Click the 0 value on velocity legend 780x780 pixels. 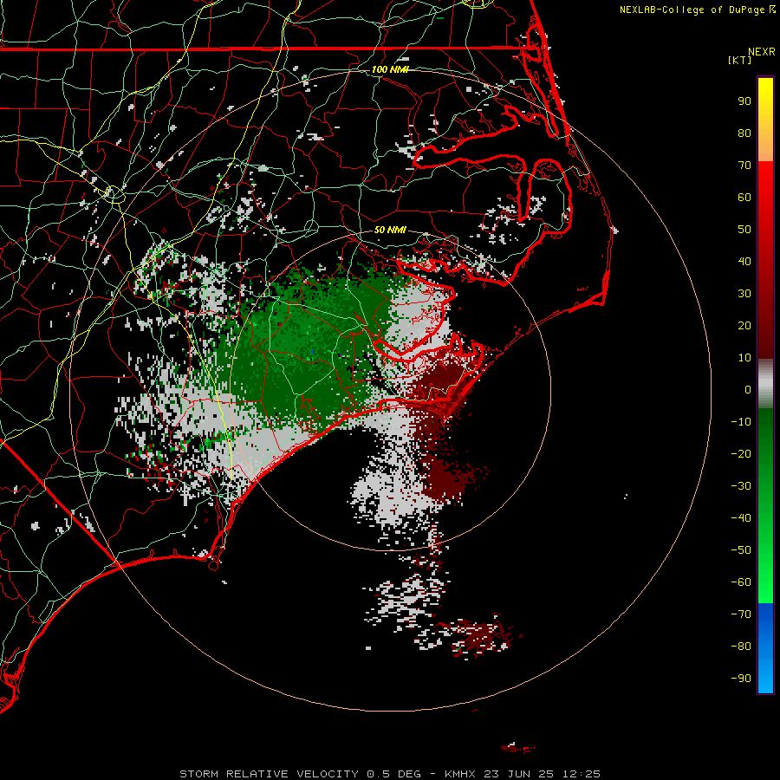[748, 389]
